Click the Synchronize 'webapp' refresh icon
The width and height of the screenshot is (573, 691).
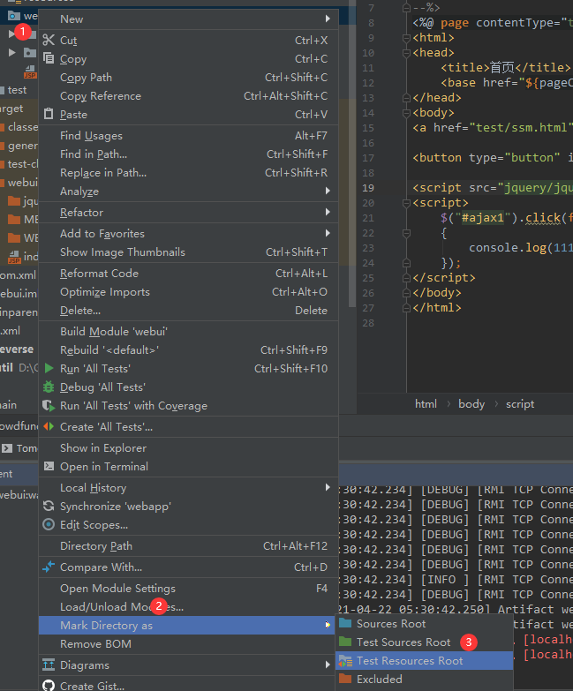(49, 506)
